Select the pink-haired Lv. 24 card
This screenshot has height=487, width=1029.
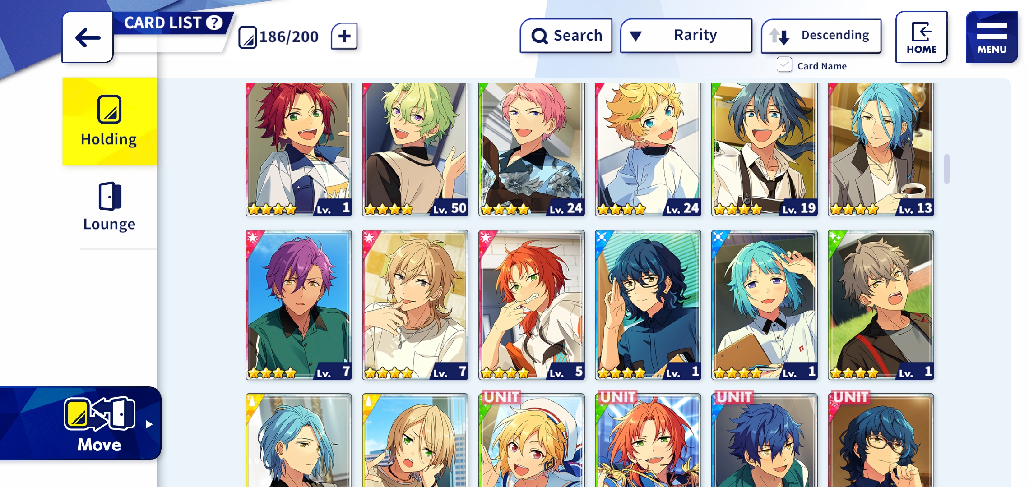(531, 149)
